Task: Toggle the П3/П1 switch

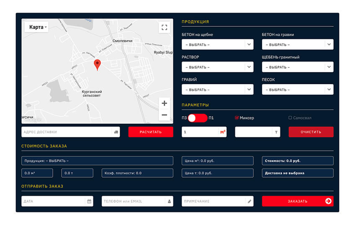Action: click(197, 118)
